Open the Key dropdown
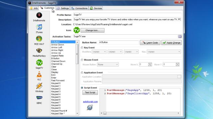This screenshot has height=119, width=213. click(x=164, y=52)
